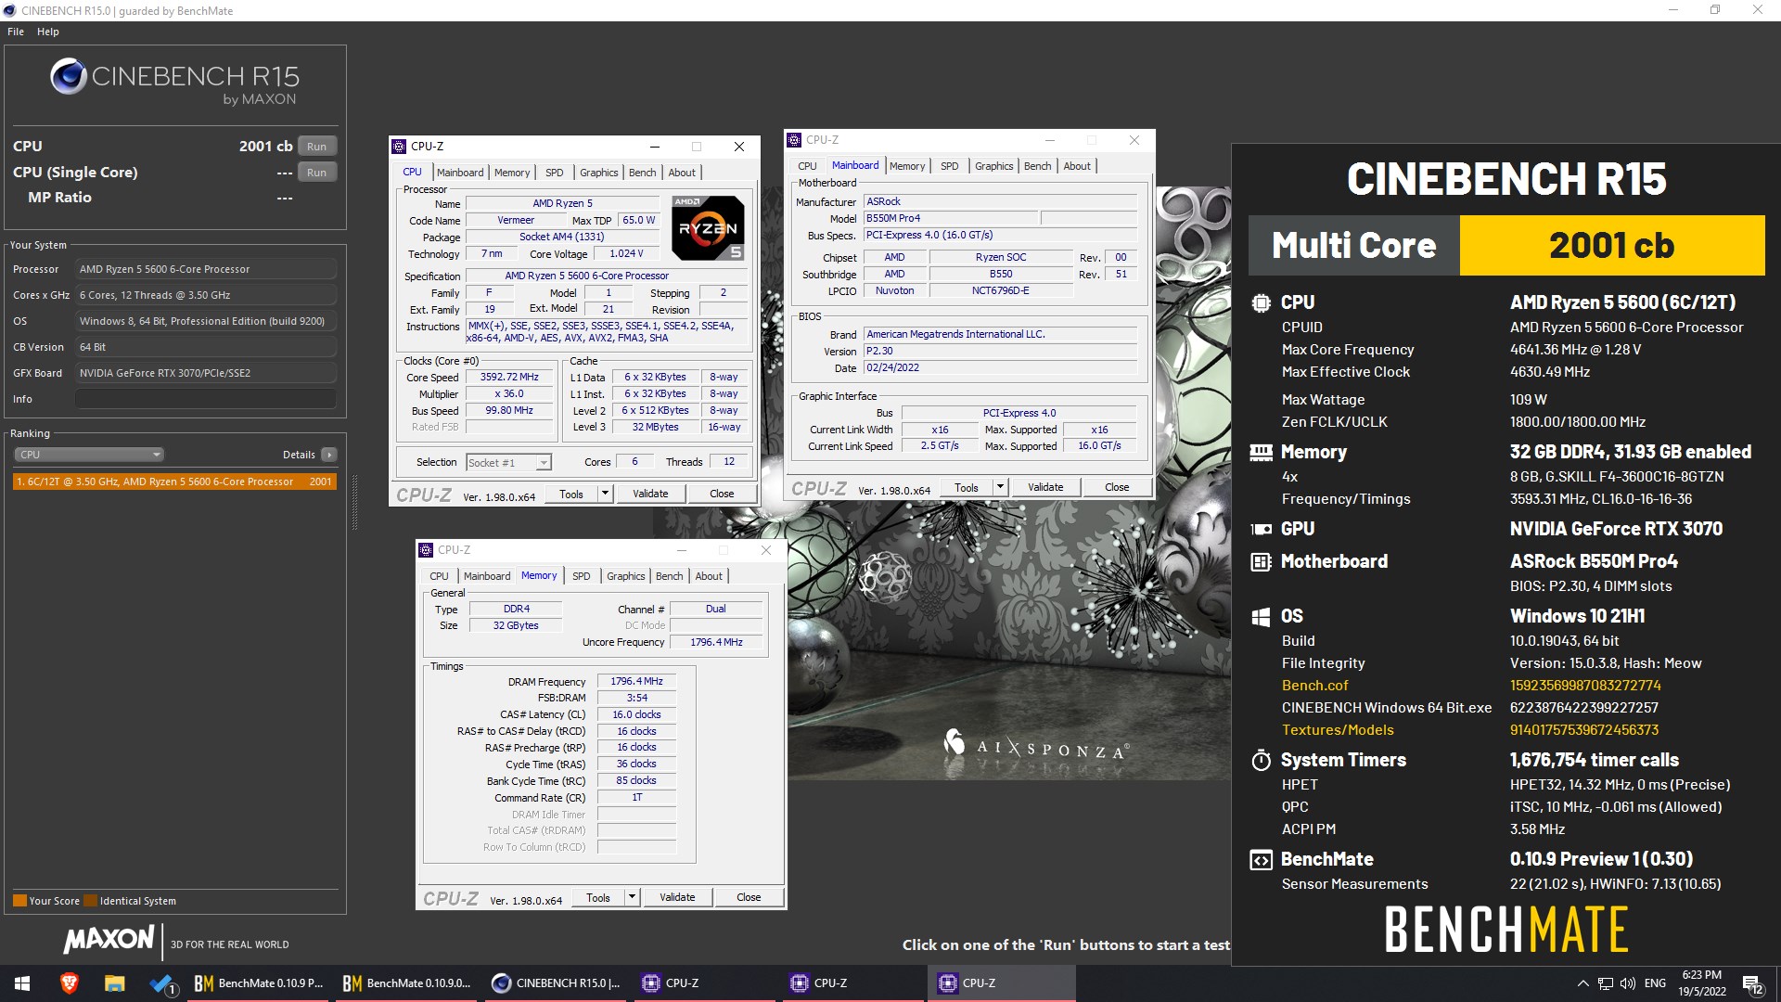Click Close button in Memory CPU-Z window
Image resolution: width=1781 pixels, height=1002 pixels.
coord(749,897)
